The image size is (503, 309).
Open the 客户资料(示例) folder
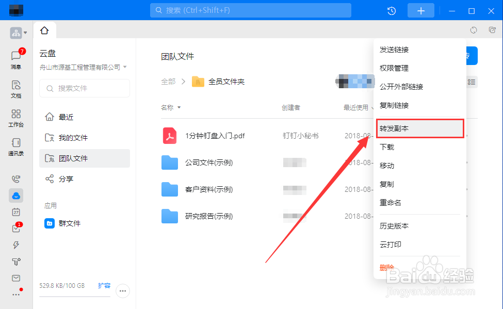[x=209, y=189]
